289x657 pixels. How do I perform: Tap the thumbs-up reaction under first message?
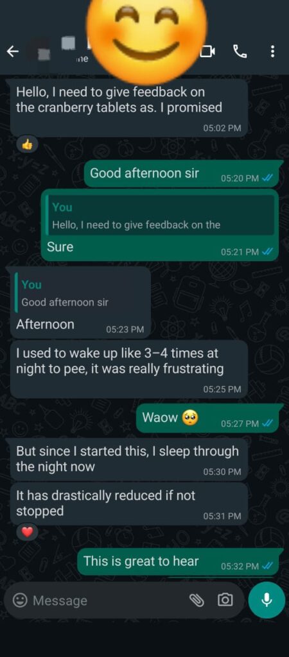27,145
